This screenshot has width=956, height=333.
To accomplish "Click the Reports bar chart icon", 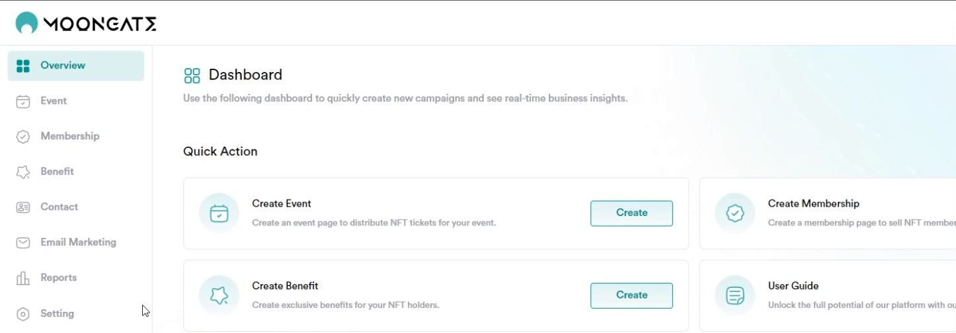I will 23,278.
